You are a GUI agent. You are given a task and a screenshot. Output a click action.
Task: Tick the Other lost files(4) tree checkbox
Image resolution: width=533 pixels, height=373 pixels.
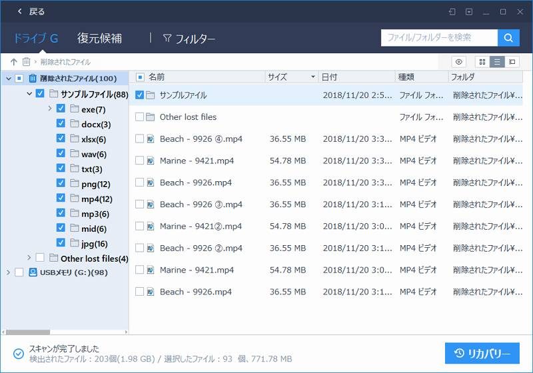pyautogui.click(x=40, y=258)
